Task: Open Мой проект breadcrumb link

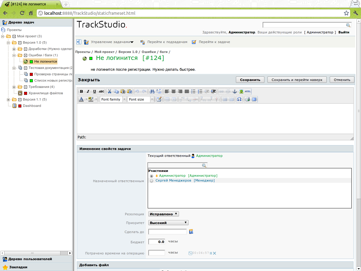Action: click(105, 52)
